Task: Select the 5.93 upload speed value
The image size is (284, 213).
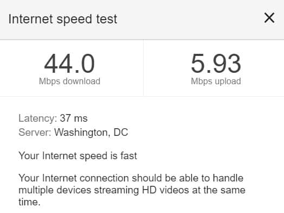Action: (x=216, y=64)
